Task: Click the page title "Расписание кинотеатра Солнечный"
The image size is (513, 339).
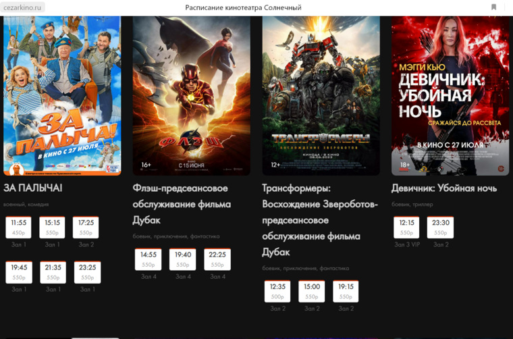Action: click(x=244, y=7)
